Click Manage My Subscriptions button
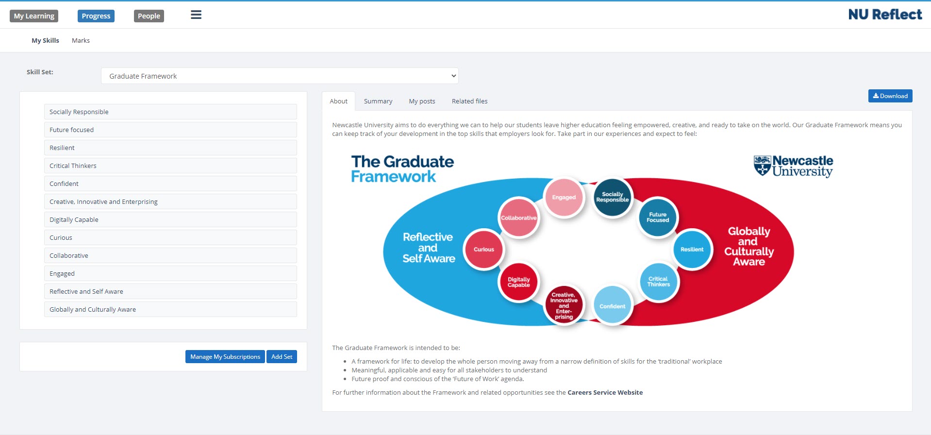The width and height of the screenshot is (931, 435). point(225,356)
